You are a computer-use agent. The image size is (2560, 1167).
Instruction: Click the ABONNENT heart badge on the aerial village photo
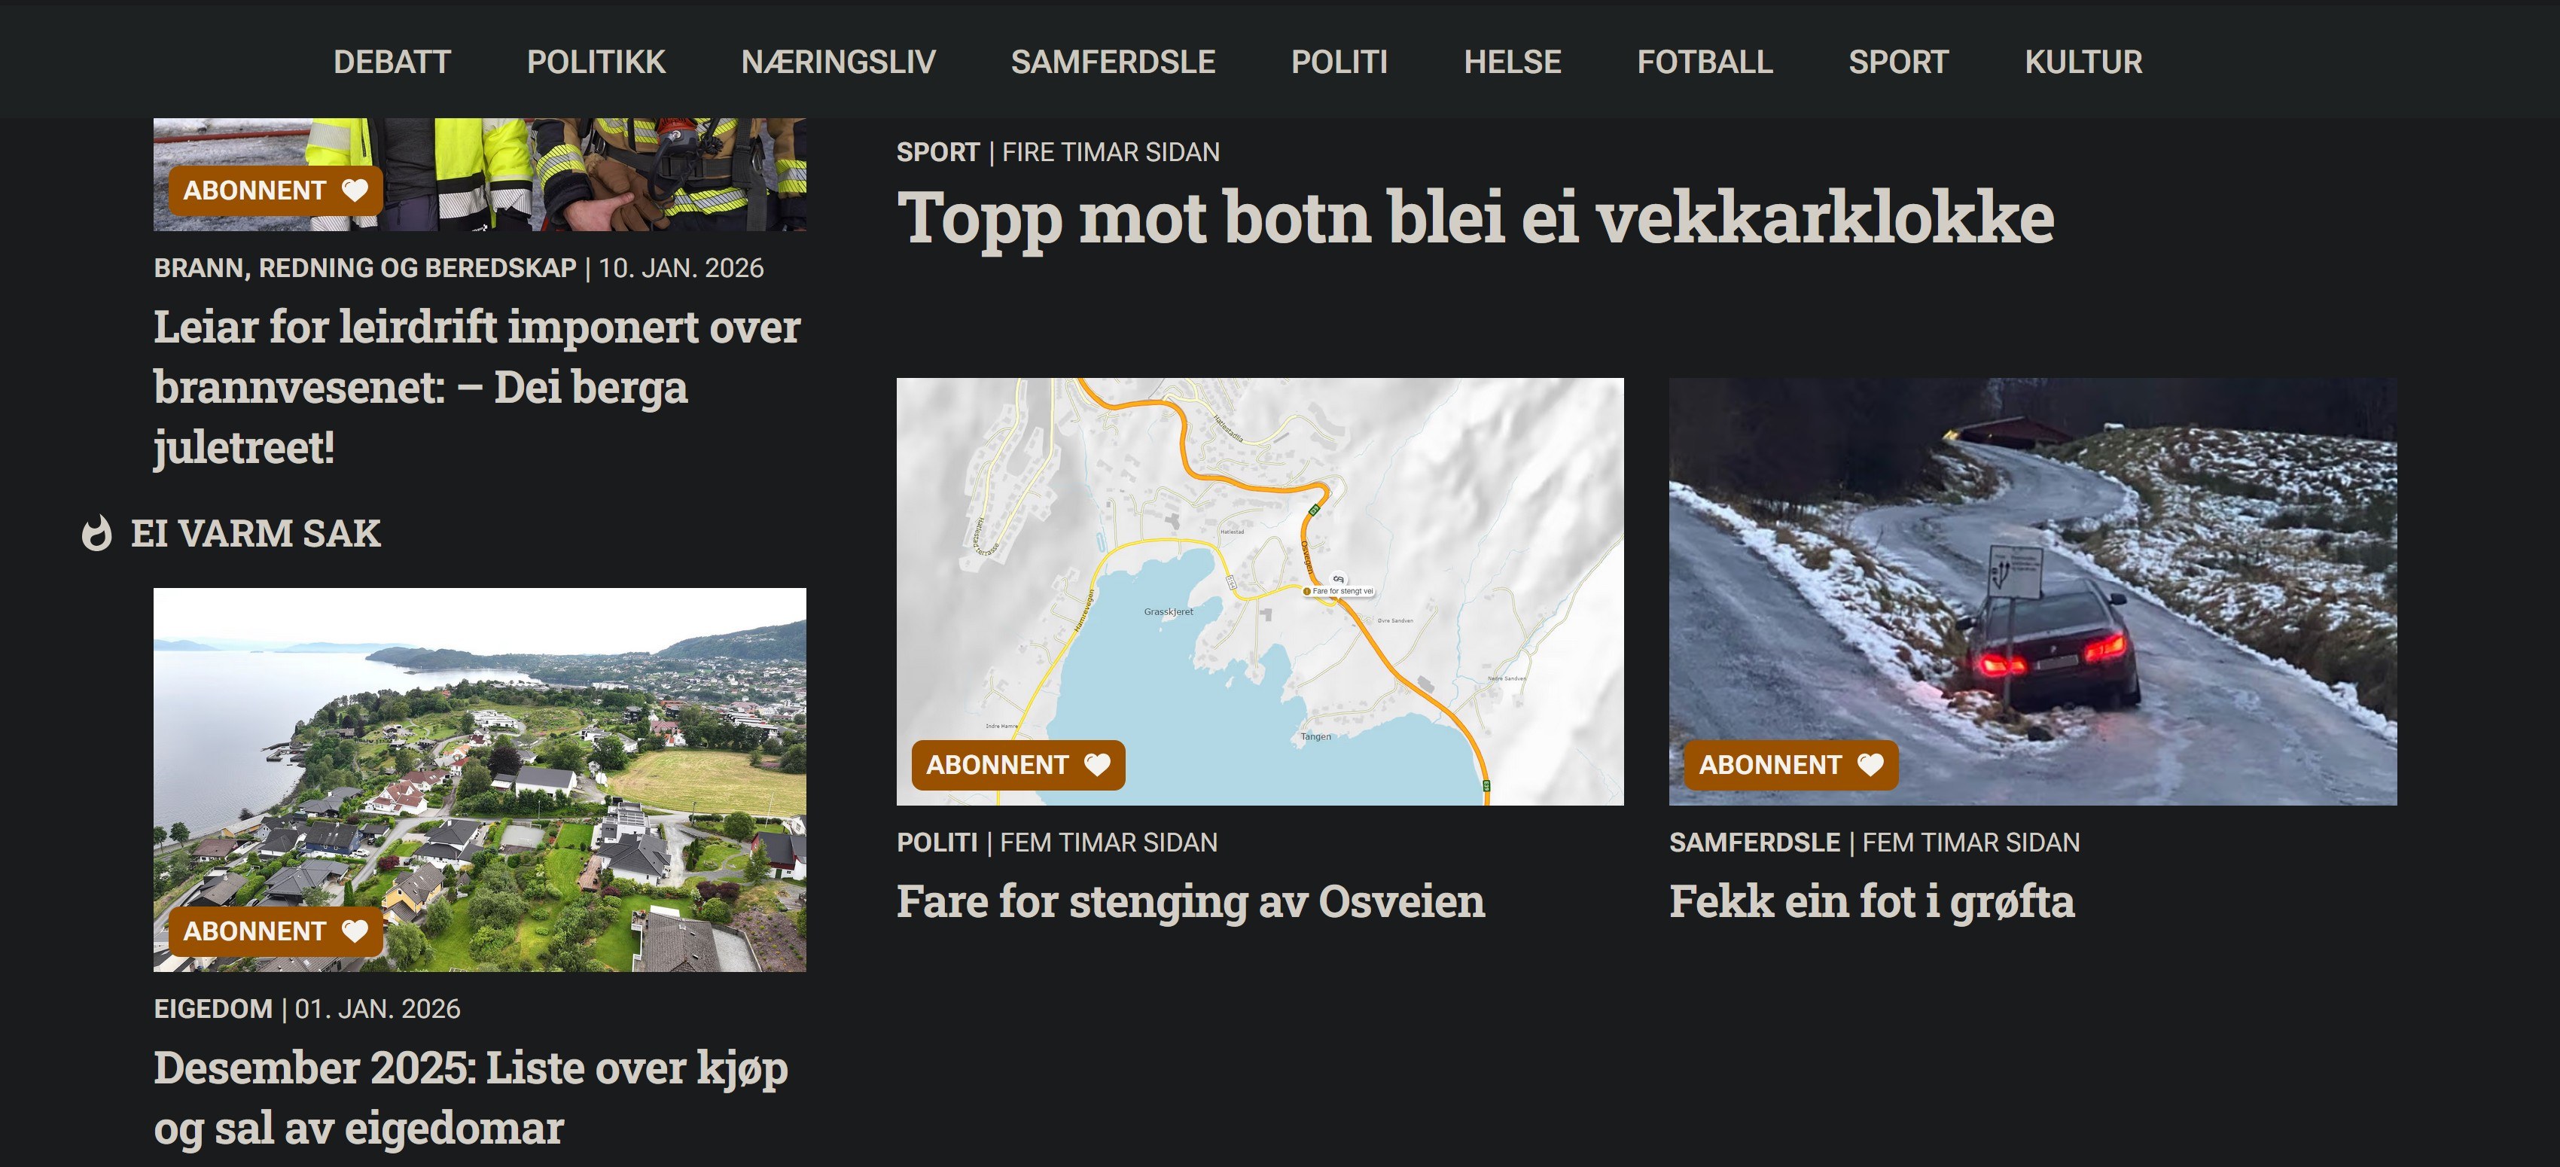pyautogui.click(x=276, y=931)
